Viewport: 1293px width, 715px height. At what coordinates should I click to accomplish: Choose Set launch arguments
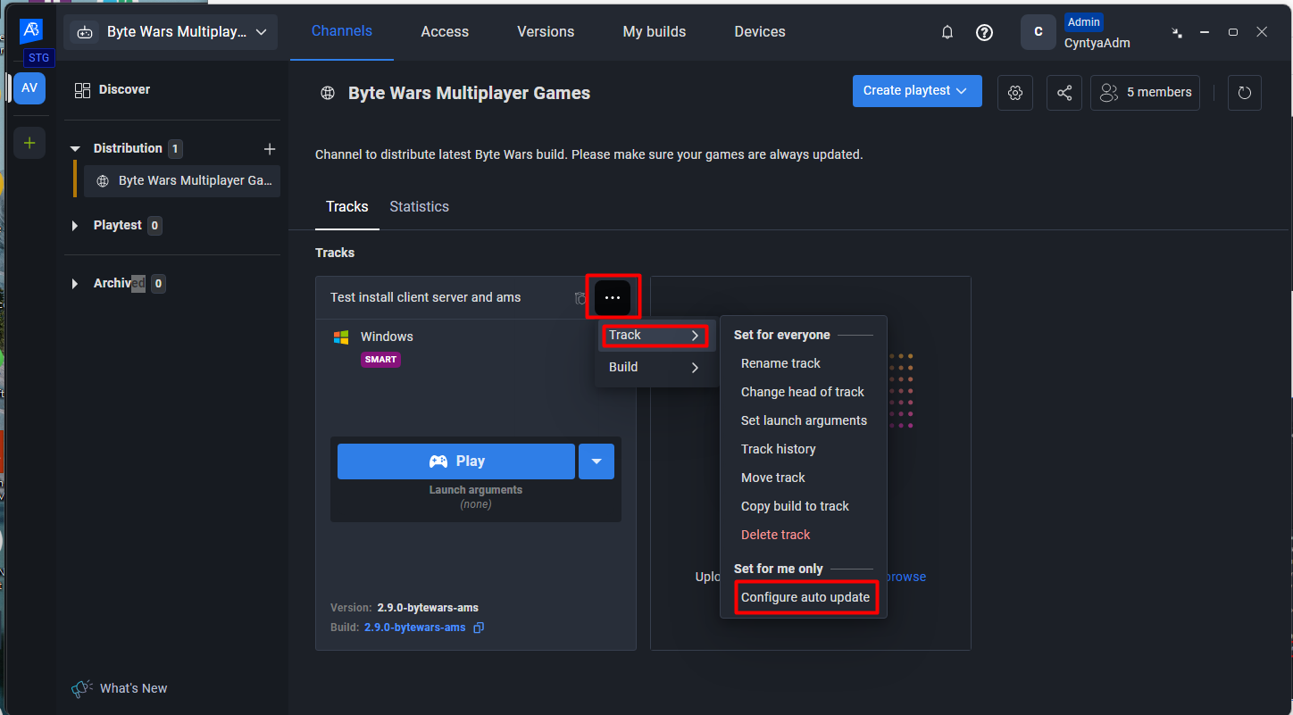pyautogui.click(x=803, y=420)
